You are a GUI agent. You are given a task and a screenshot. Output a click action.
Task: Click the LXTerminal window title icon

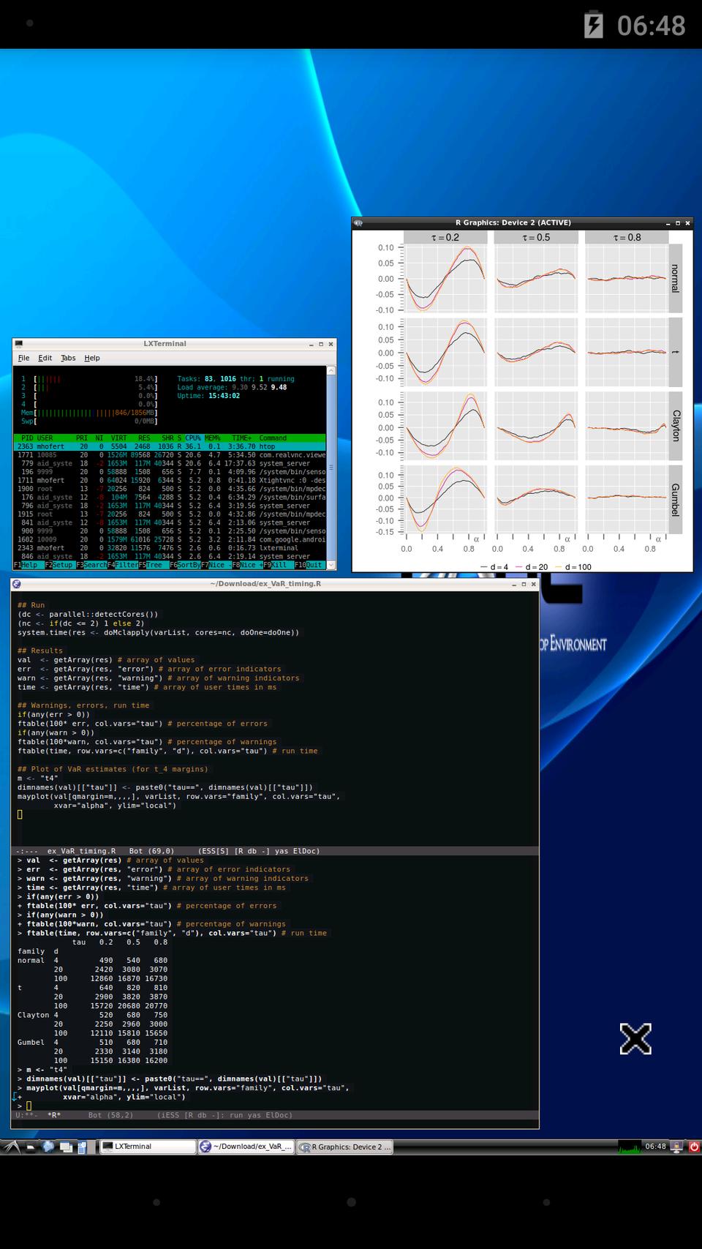click(x=19, y=344)
